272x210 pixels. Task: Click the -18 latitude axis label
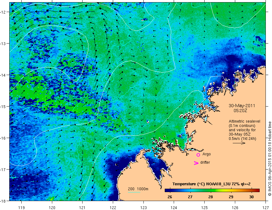pyautogui.click(x=4, y=201)
